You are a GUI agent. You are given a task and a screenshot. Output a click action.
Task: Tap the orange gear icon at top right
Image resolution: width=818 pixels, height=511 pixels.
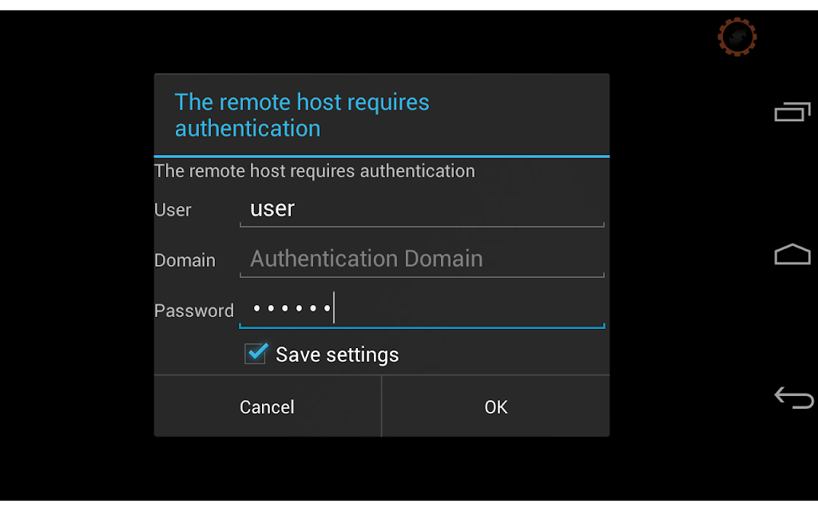coord(737,37)
